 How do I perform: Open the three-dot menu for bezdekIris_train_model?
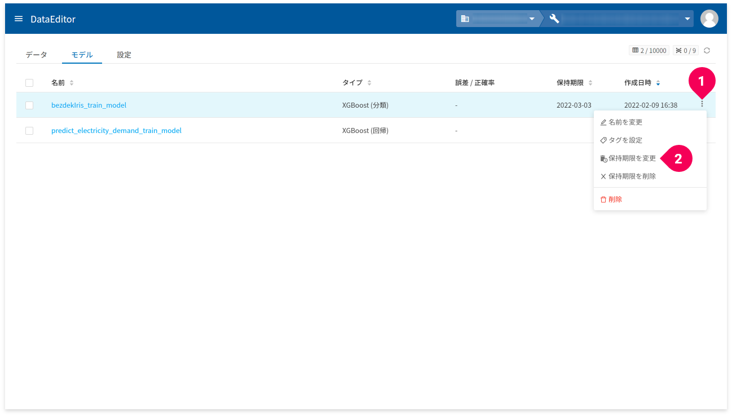tap(702, 104)
